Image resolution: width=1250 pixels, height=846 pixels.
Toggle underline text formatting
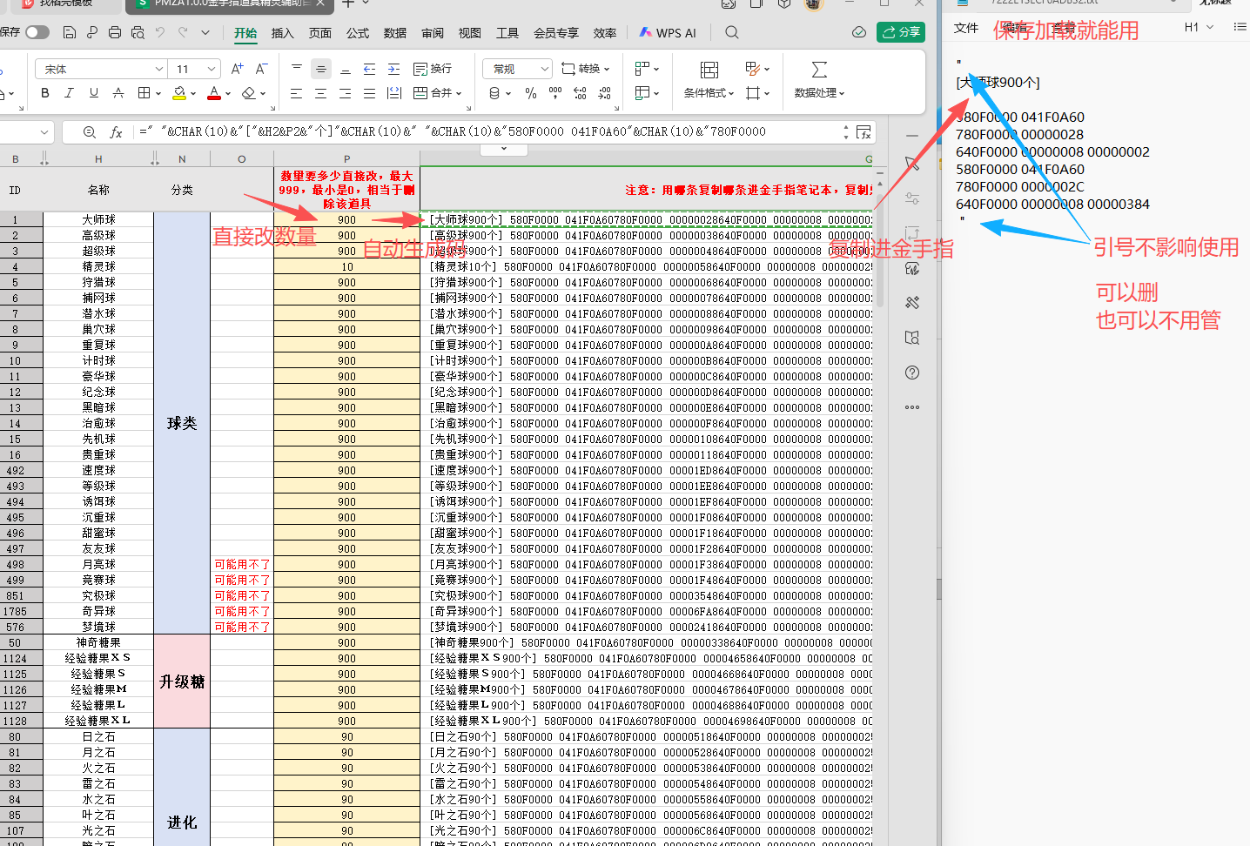click(x=94, y=92)
